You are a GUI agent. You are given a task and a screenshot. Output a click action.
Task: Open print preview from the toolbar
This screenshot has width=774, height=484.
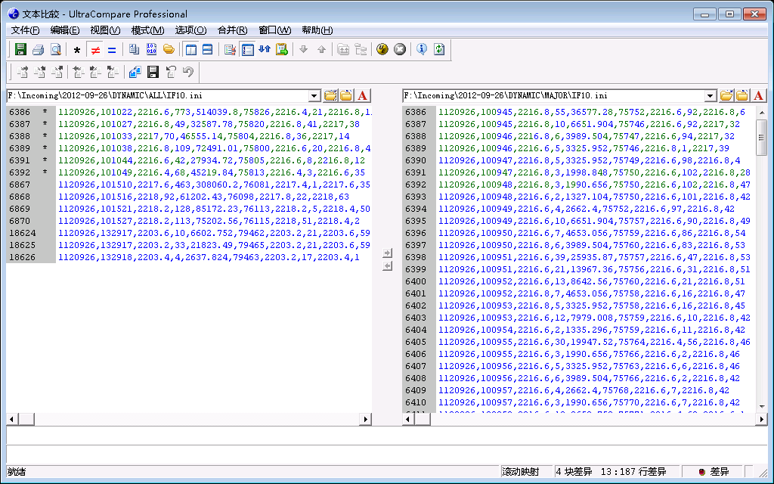(56, 50)
